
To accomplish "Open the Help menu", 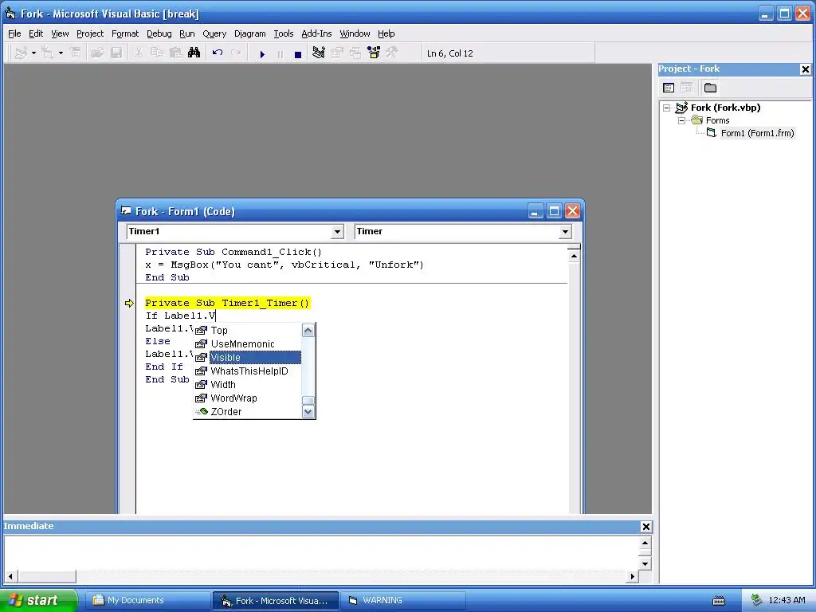I will pos(386,33).
